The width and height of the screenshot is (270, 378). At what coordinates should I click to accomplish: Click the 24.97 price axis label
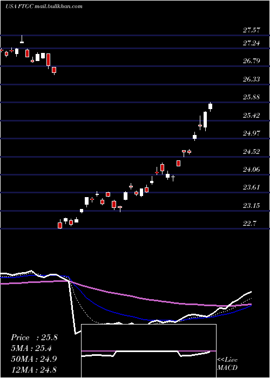pos(252,133)
